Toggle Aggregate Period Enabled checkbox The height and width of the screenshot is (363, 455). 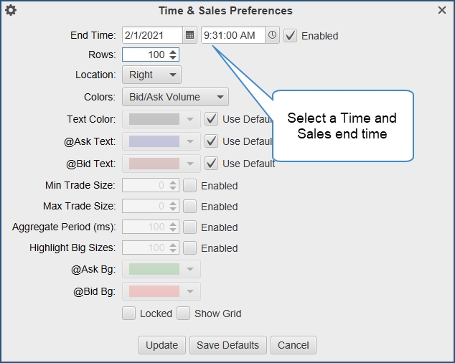point(190,227)
